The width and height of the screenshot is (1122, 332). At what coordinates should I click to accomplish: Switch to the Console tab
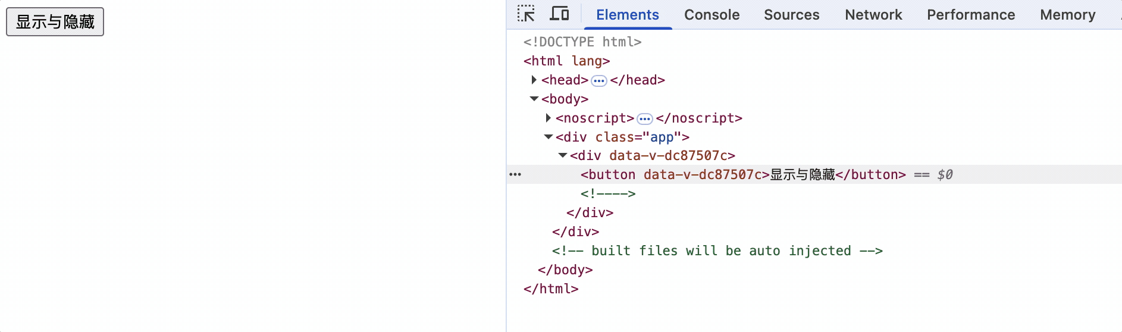(x=712, y=15)
